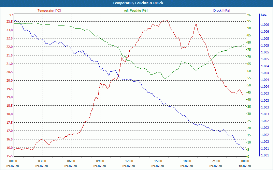Click the 95 humidity axis tick label
The image size is (273, 170).
249,21
